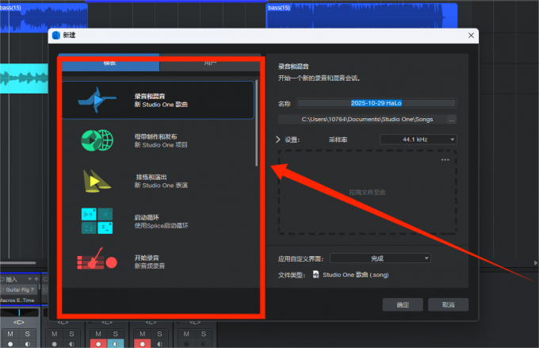Click the Macros E..Time label
This screenshot has width=539, height=348.
pos(17,300)
